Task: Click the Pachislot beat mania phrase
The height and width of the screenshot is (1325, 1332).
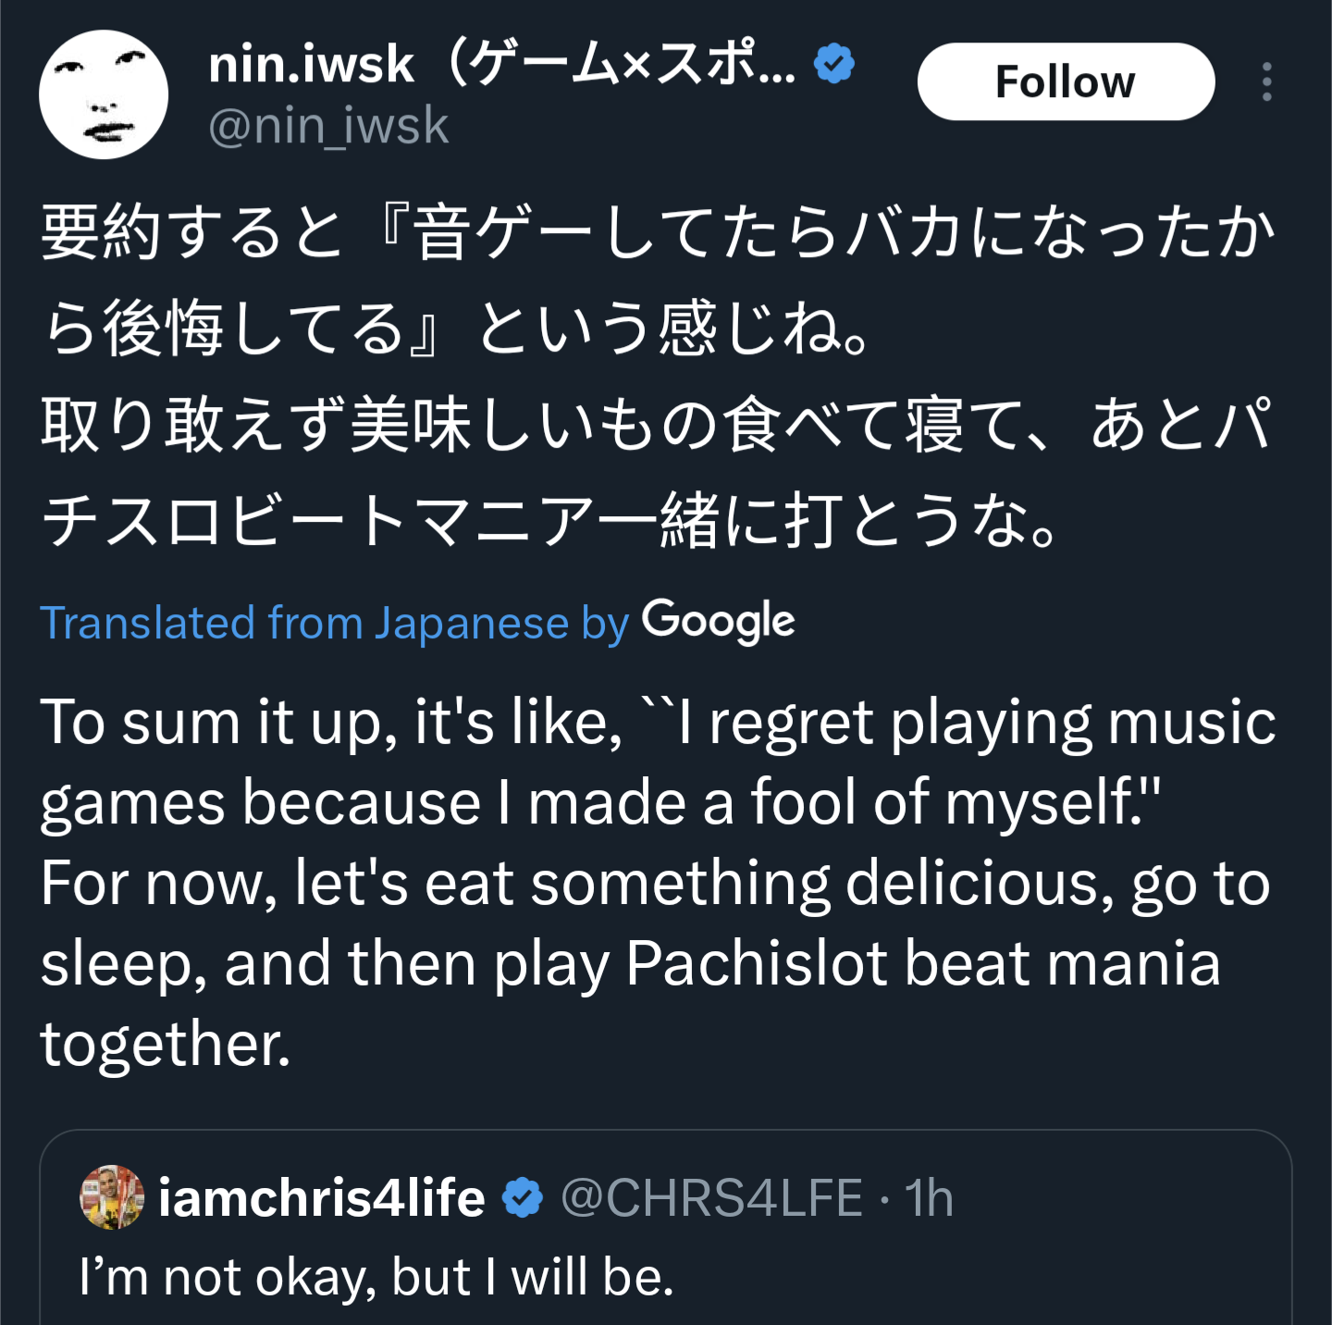Action: [923, 963]
